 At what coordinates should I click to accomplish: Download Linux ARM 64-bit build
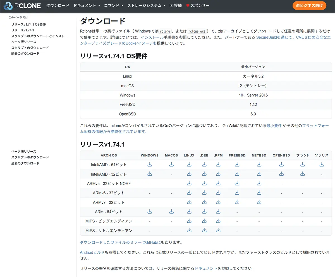coord(189,212)
